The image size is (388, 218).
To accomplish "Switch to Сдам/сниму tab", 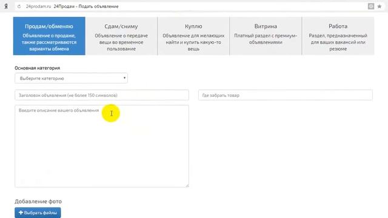I will [x=121, y=36].
